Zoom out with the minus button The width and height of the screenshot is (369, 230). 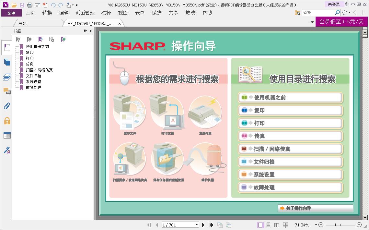click(x=321, y=225)
